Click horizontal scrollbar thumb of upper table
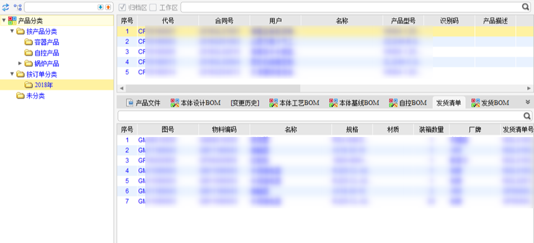The width and height of the screenshot is (534, 243). (213, 88)
